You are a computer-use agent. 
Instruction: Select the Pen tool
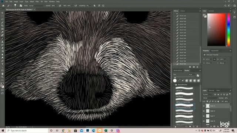pyautogui.click(x=2, y=61)
